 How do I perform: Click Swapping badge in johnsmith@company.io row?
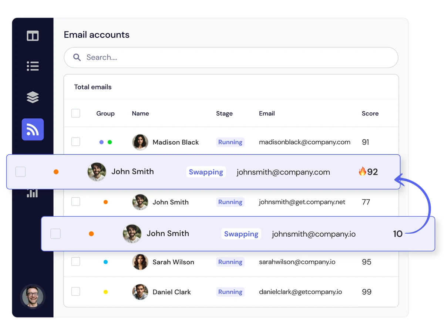(241, 234)
